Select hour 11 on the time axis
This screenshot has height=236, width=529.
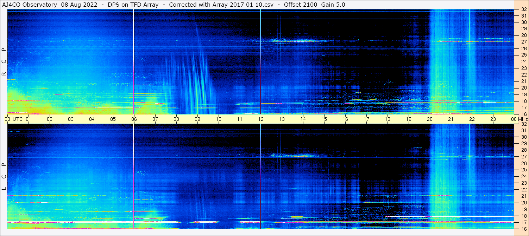[x=240, y=119]
